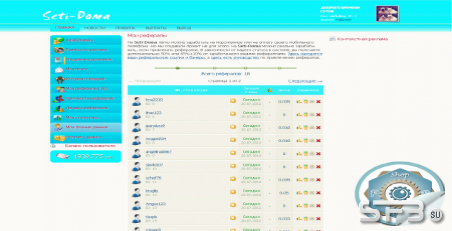Click the bar chart icon for Моя статистика
Image resolution: width=452 pixels, height=231 pixels.
(57, 118)
